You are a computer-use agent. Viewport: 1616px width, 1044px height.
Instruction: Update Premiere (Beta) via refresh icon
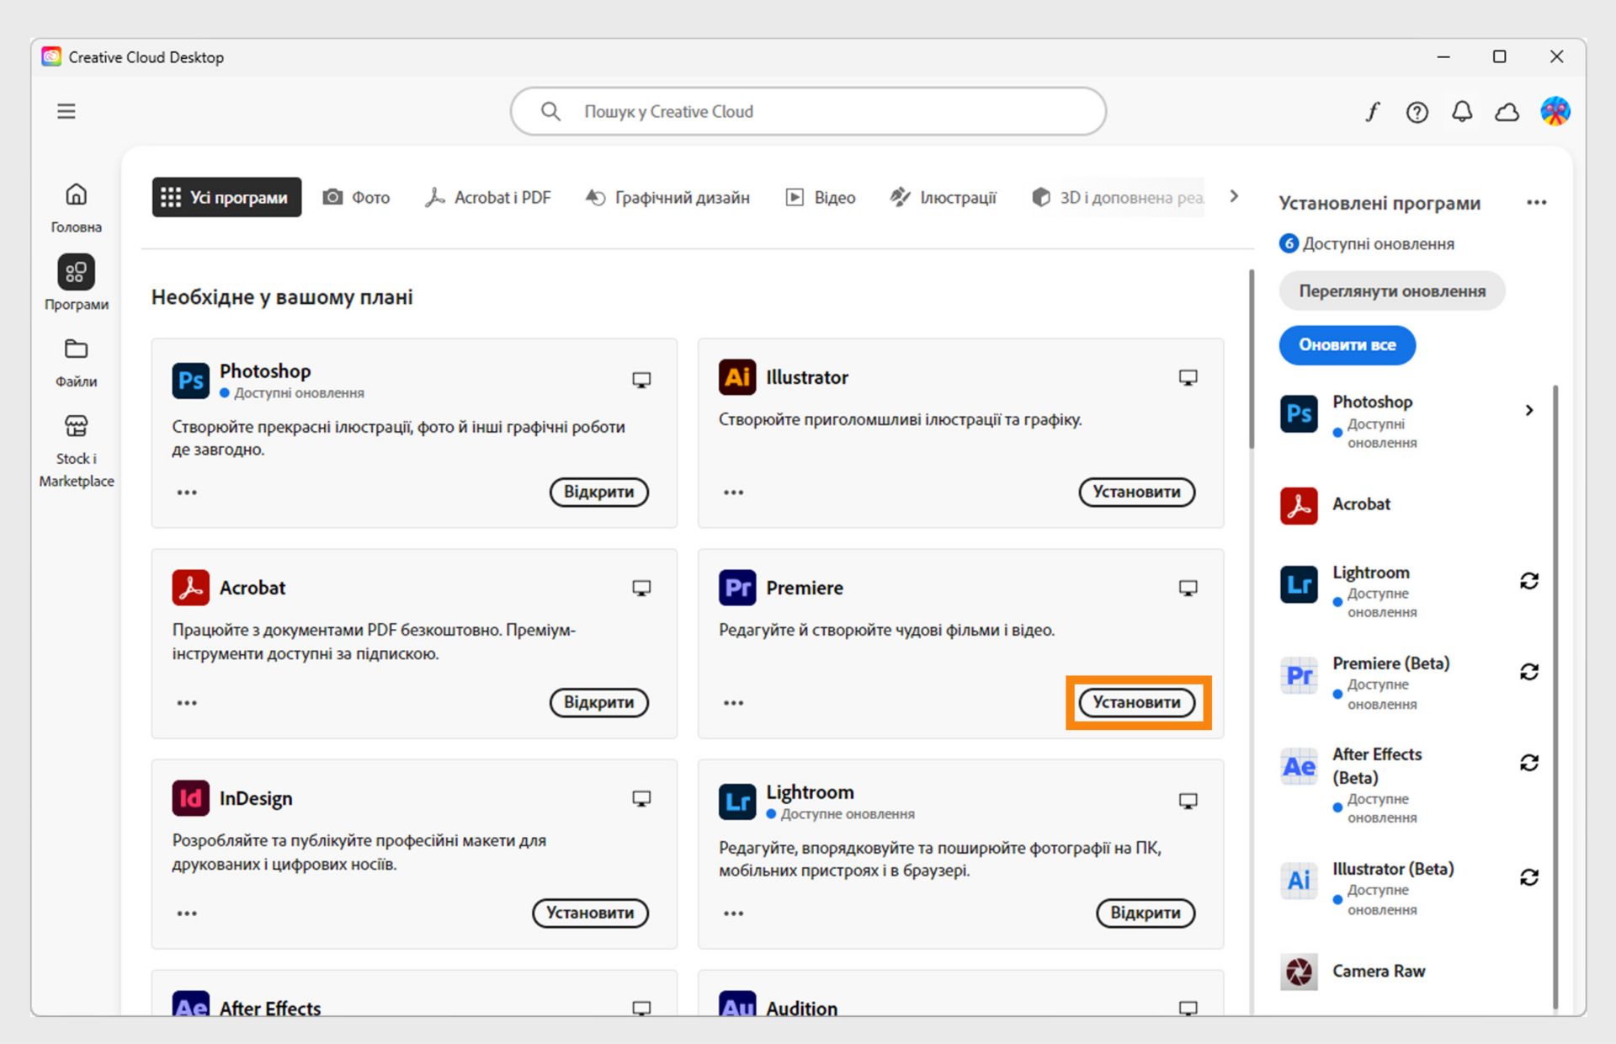[1529, 672]
